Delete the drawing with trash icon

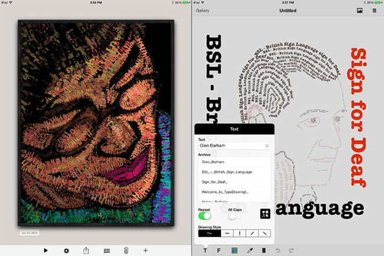[x=126, y=250]
